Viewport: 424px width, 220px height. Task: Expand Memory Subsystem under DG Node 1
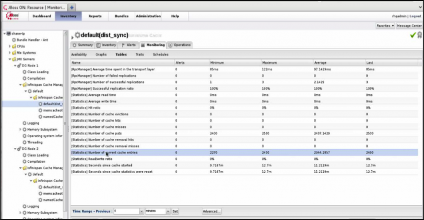(20, 130)
